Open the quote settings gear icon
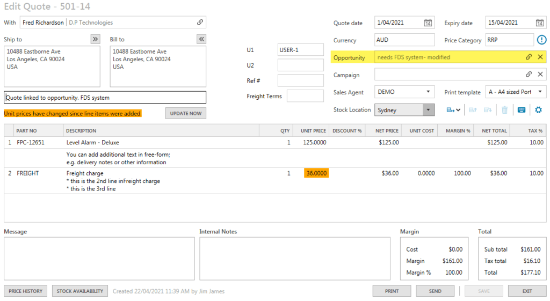550x301 pixels. pyautogui.click(x=538, y=110)
